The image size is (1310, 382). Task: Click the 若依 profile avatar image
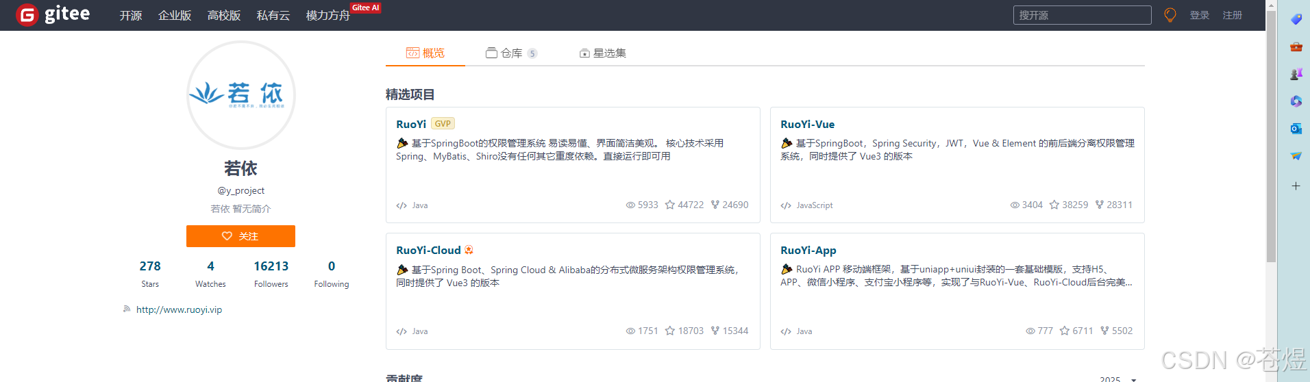point(241,95)
